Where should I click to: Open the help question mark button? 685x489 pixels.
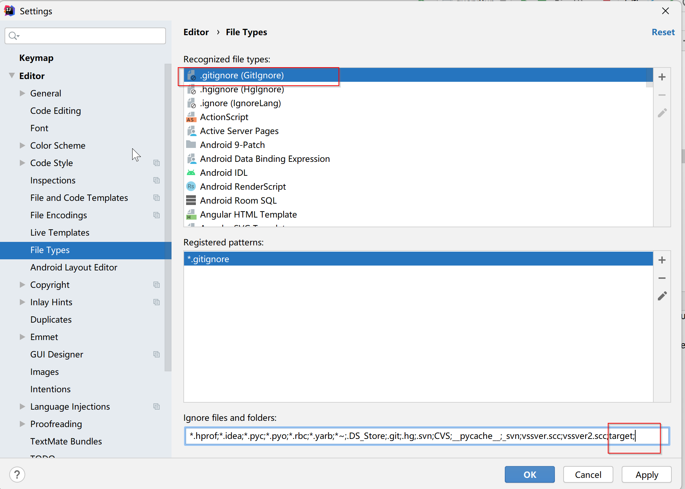[x=17, y=474]
